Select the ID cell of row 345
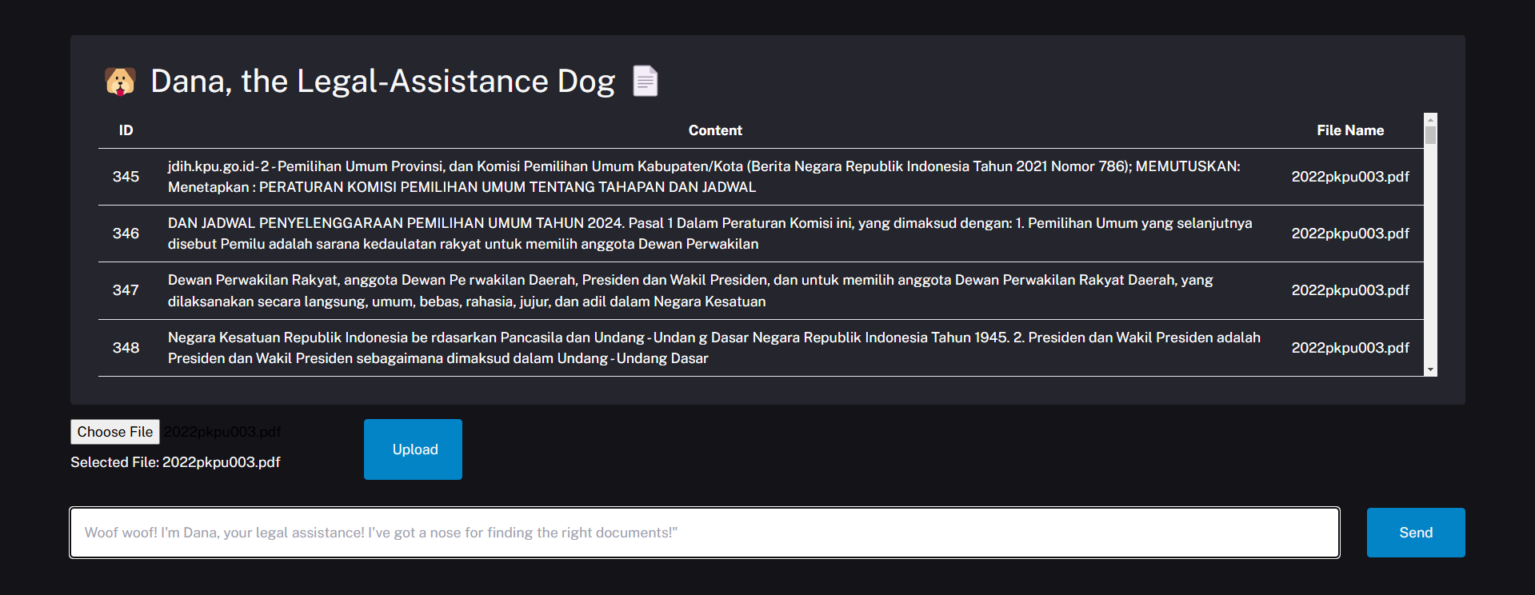Screen dimensions: 1535x595 [126, 177]
